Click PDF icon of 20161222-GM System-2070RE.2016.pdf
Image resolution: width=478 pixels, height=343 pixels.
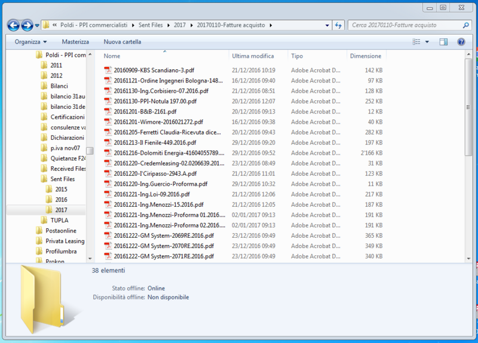pos(108,246)
